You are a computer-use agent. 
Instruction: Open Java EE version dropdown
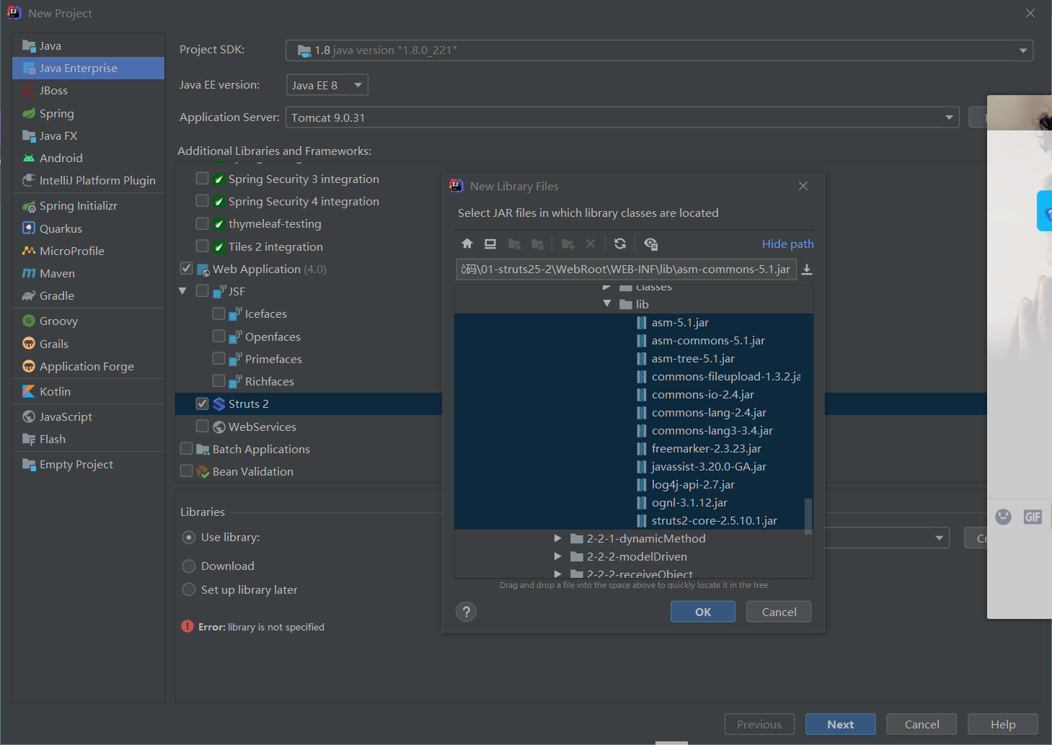pos(358,85)
